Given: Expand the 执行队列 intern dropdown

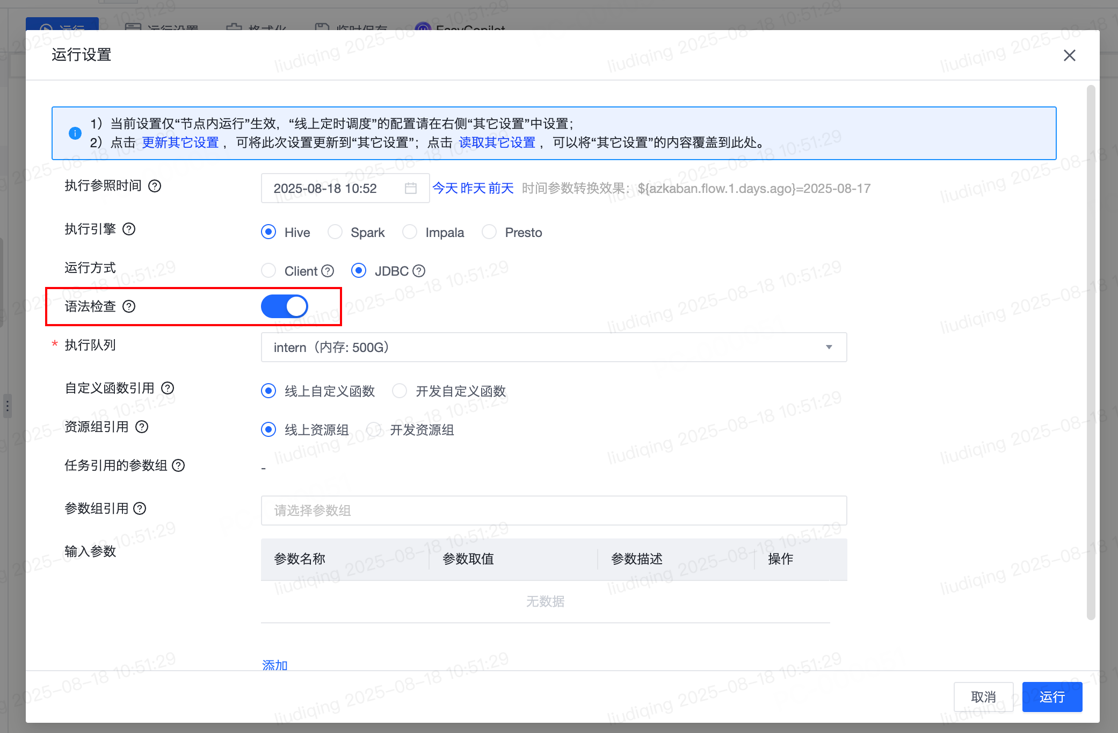Looking at the screenshot, I should [x=553, y=347].
